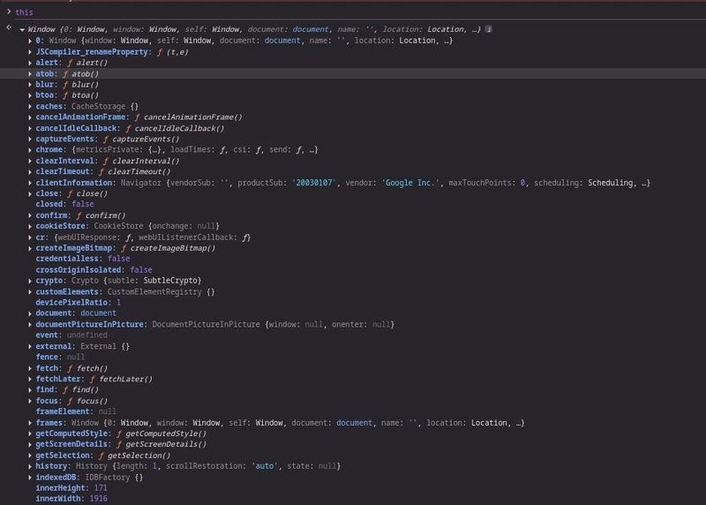Screen dimensions: 706x505
Task: Click the document value in the frames row
Action: point(355,423)
